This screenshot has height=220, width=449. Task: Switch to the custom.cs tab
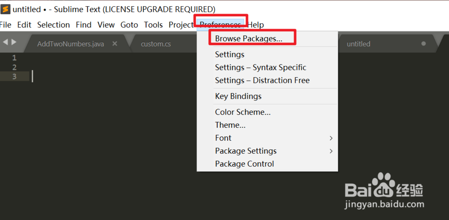[155, 44]
